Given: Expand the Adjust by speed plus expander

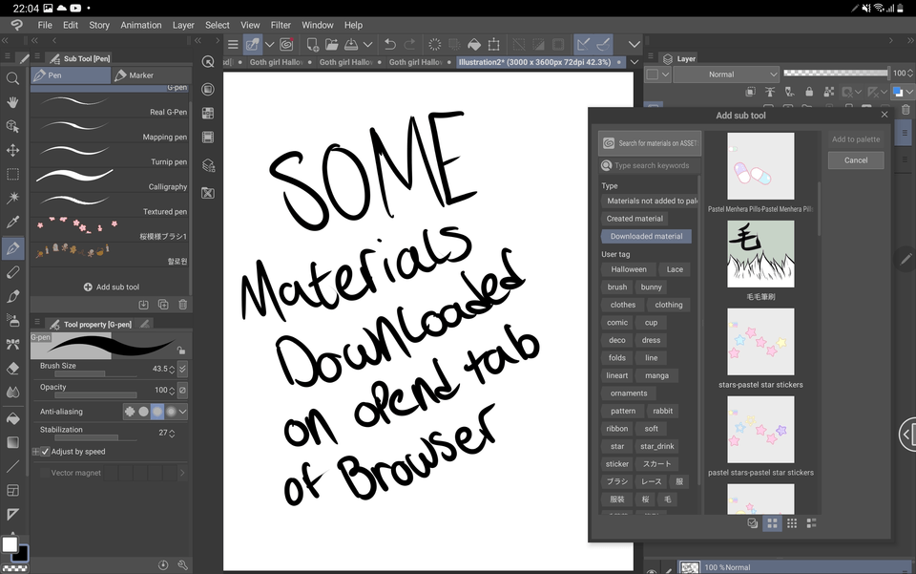Looking at the screenshot, I should pyautogui.click(x=35, y=451).
